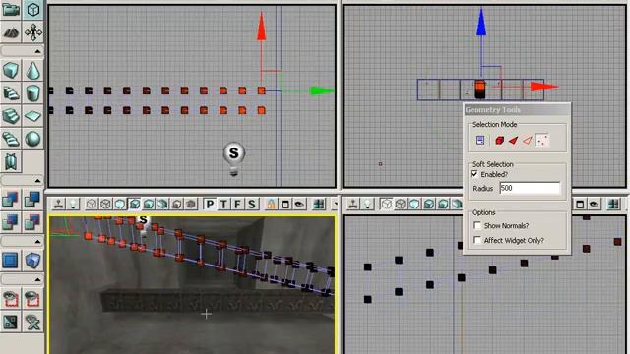Collapse the CSG group in the toolbox
Image resolution: width=630 pixels, height=354 pixels.
(22, 180)
